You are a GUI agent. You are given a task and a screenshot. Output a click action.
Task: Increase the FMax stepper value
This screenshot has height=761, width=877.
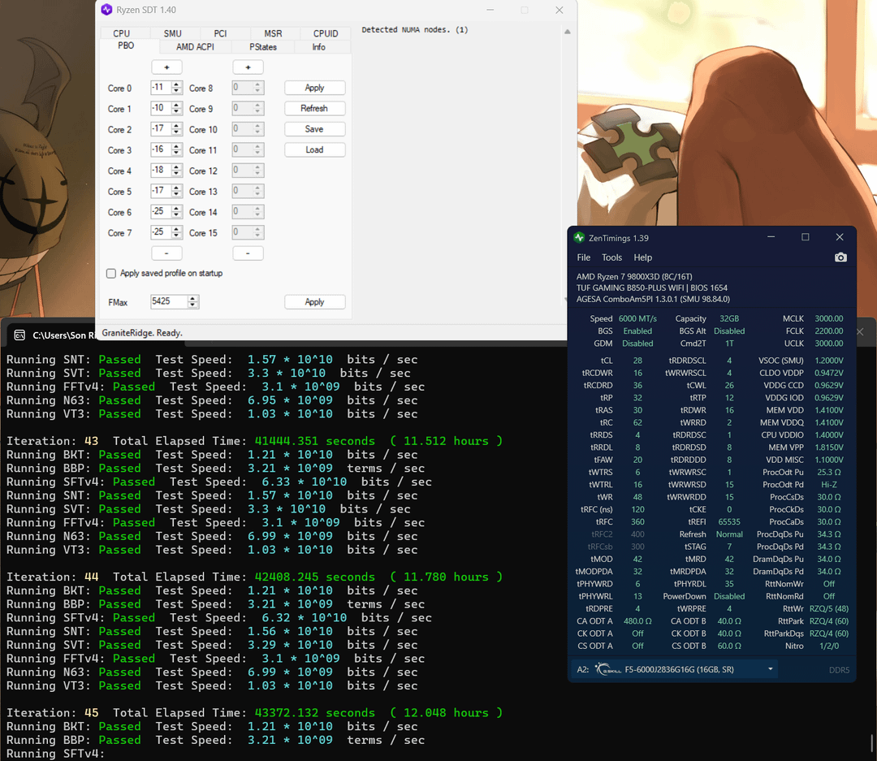192,299
